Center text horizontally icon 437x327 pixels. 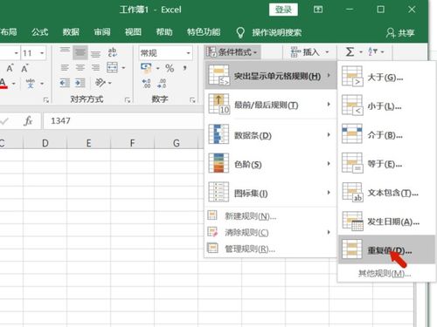[x=80, y=68]
